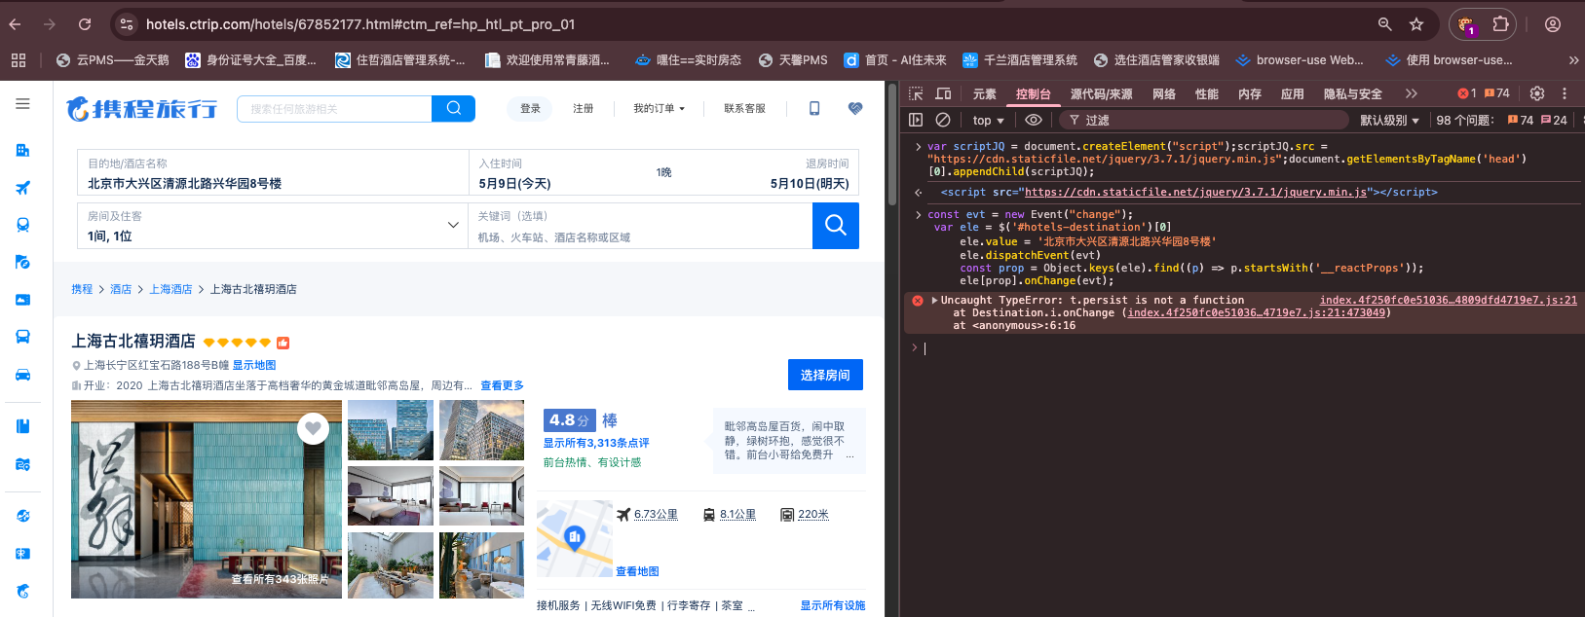Select the train icon in left sidebar

pos(22,225)
